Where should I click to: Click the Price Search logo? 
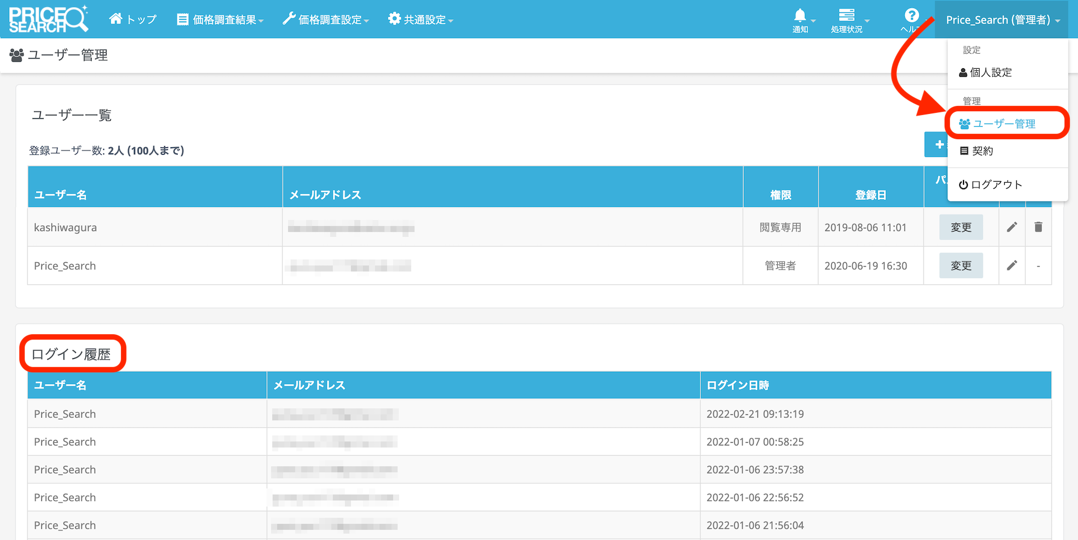click(48, 19)
